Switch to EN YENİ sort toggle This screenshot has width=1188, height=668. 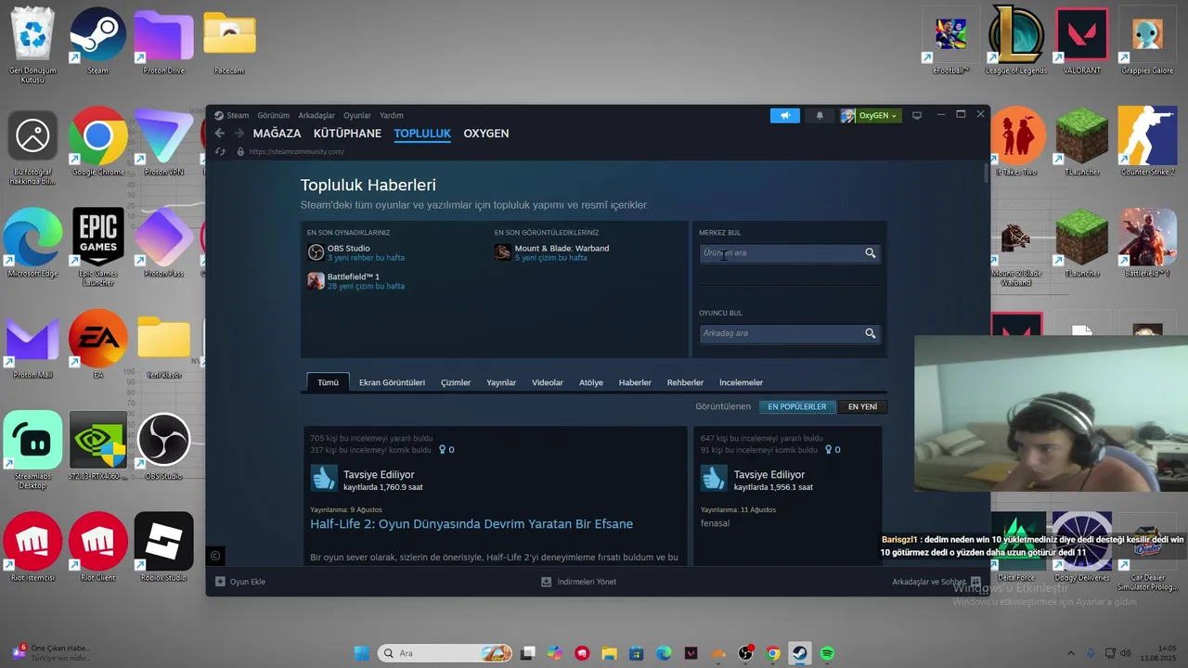pos(862,406)
